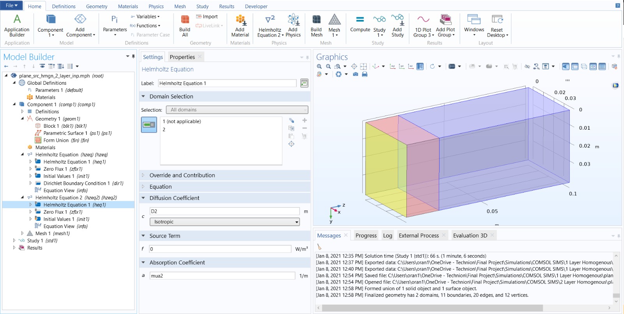Expand the Study 1 tree node

[14, 241]
